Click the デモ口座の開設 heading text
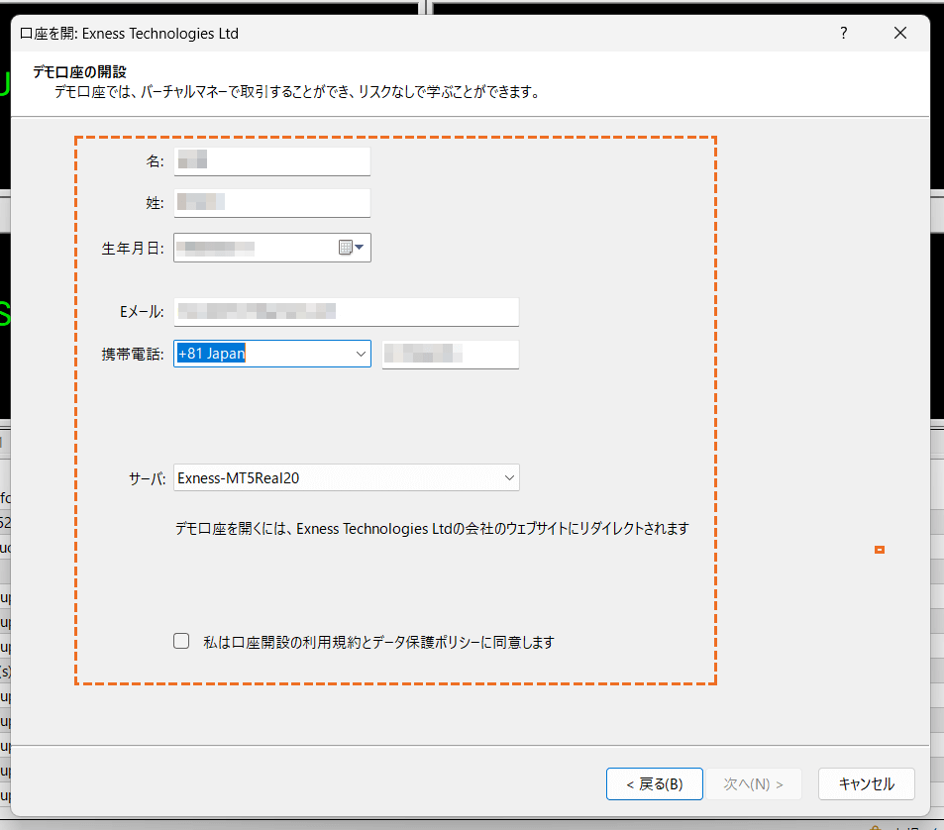 point(79,72)
